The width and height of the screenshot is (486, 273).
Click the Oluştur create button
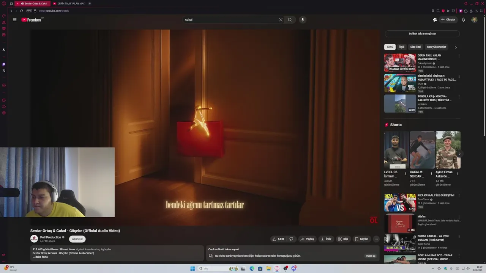click(448, 20)
